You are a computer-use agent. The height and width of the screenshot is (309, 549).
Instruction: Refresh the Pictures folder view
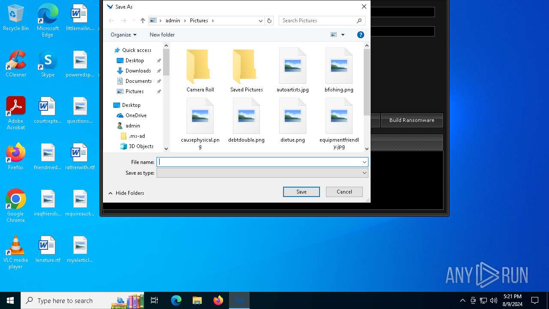tap(269, 21)
